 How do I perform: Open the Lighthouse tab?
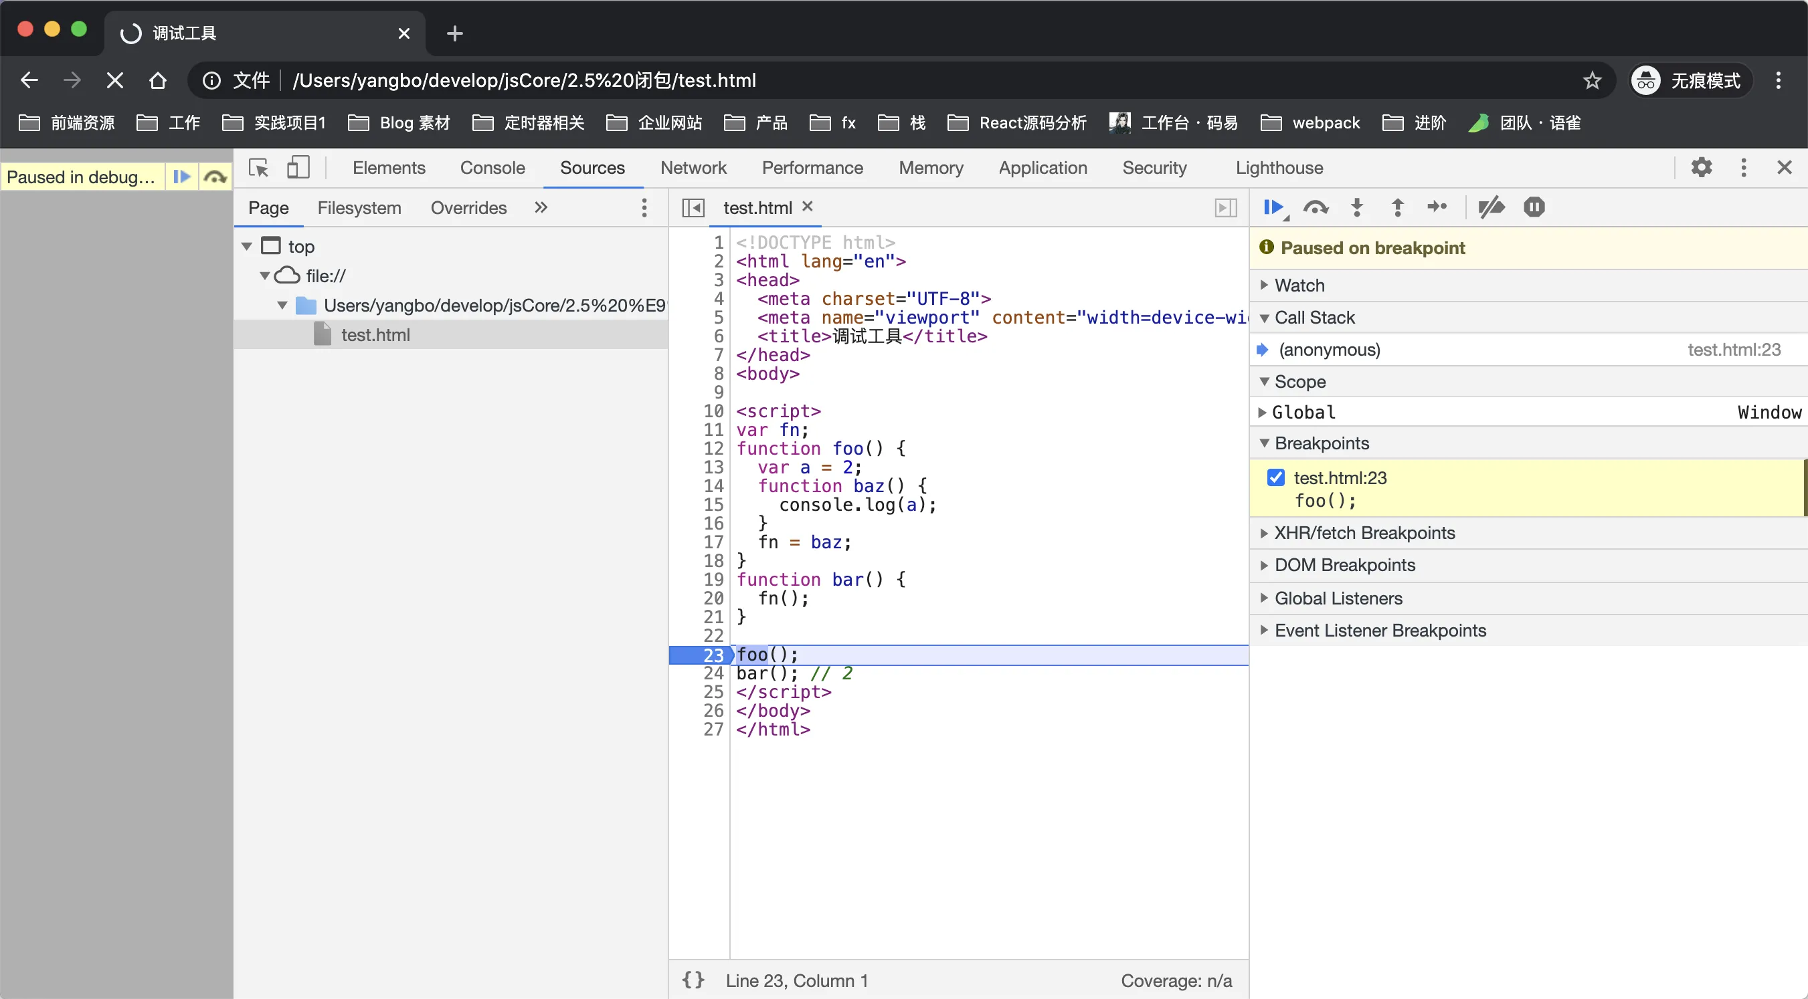click(x=1279, y=168)
